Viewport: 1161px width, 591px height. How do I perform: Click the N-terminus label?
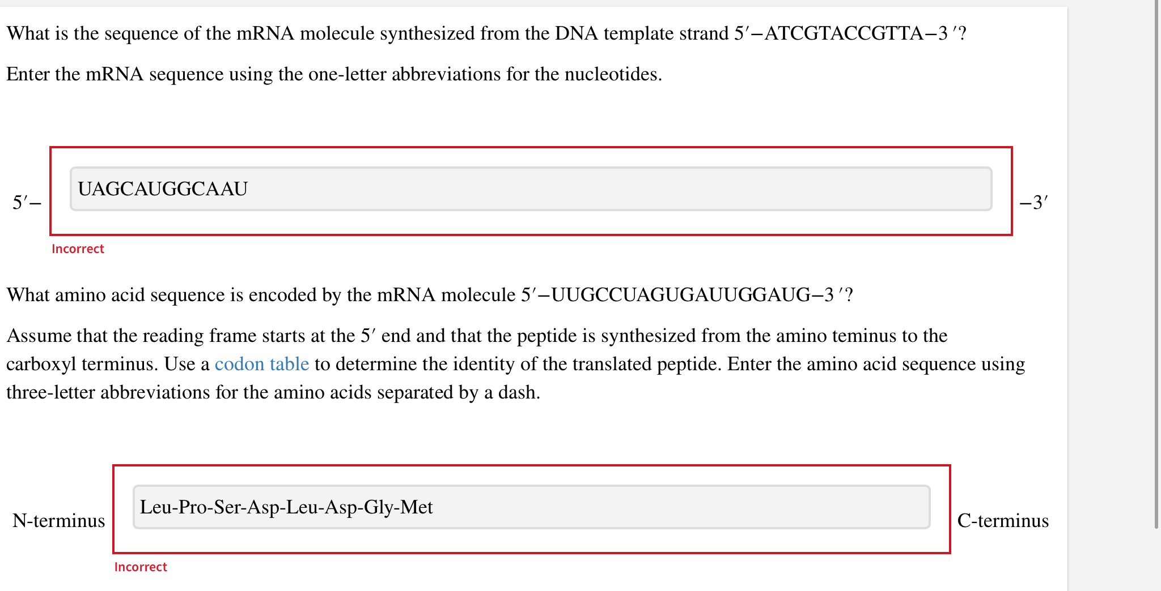58,520
